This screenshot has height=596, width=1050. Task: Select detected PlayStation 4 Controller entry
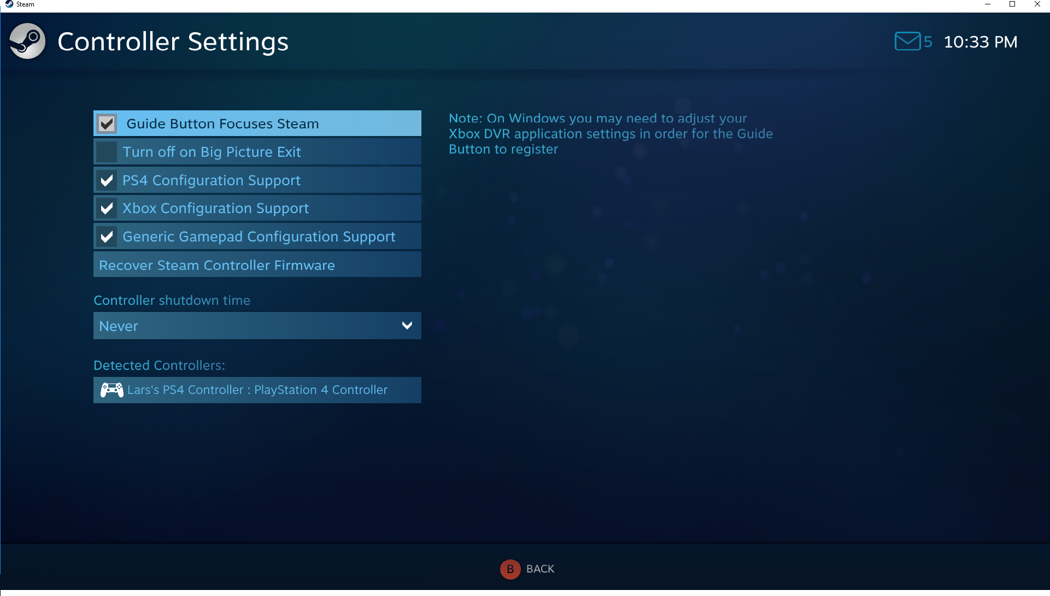tap(257, 389)
